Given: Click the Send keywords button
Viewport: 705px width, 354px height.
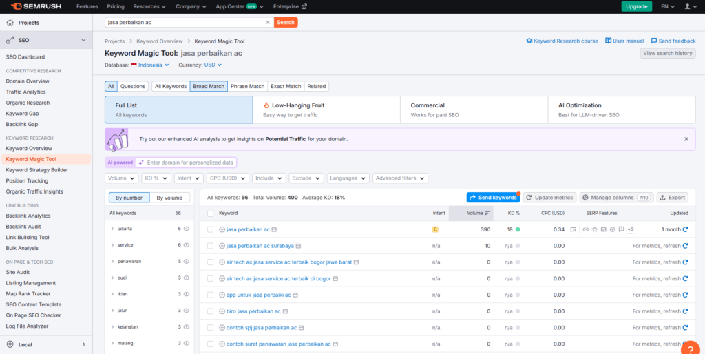Looking at the screenshot, I should pyautogui.click(x=493, y=198).
